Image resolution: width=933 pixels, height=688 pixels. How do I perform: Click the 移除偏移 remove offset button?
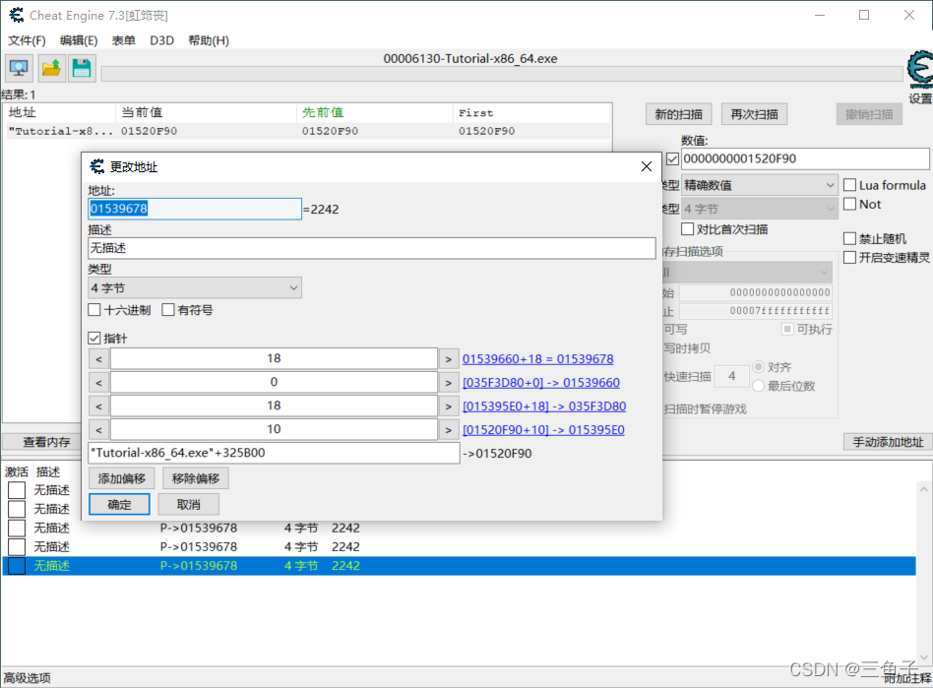tap(196, 478)
